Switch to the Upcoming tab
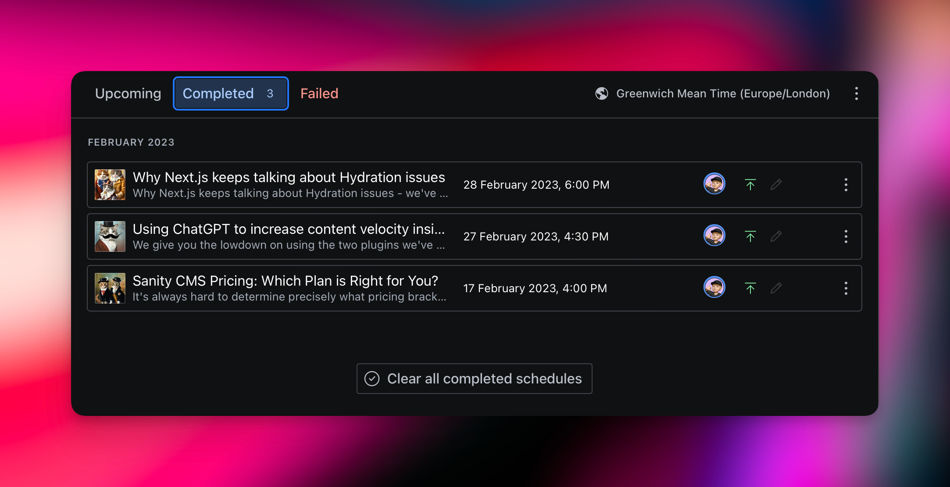Image resolution: width=950 pixels, height=487 pixels. point(128,93)
